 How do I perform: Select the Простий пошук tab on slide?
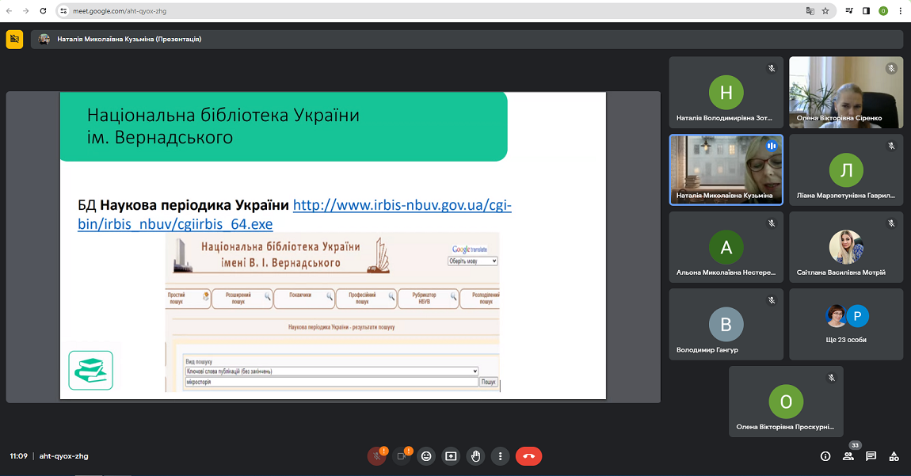pyautogui.click(x=187, y=298)
